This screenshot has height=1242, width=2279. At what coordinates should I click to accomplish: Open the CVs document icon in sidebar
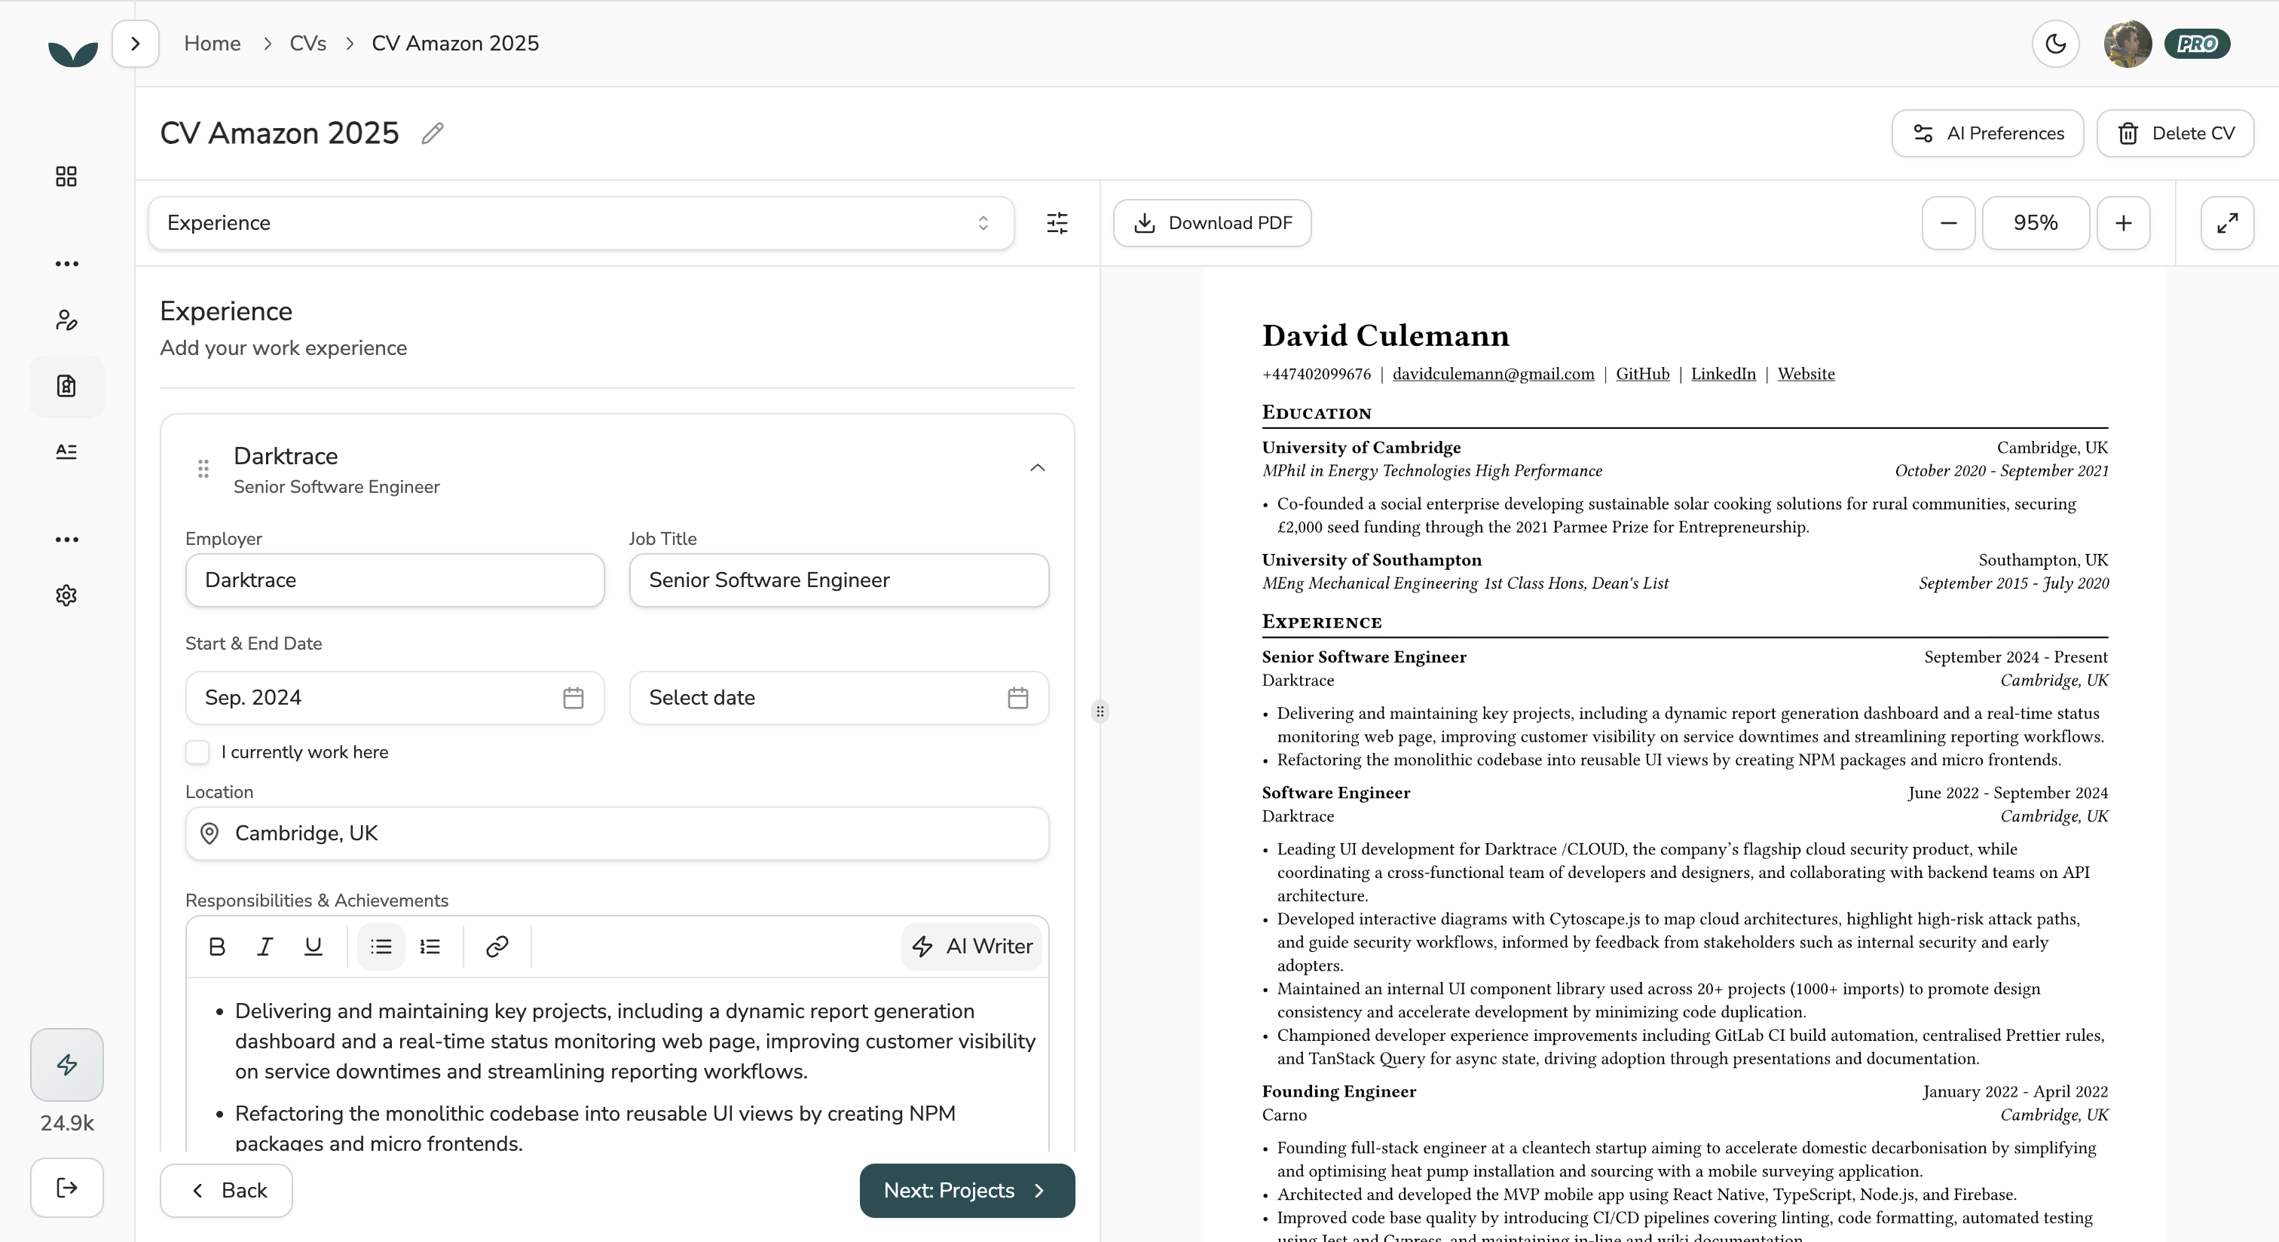click(66, 387)
